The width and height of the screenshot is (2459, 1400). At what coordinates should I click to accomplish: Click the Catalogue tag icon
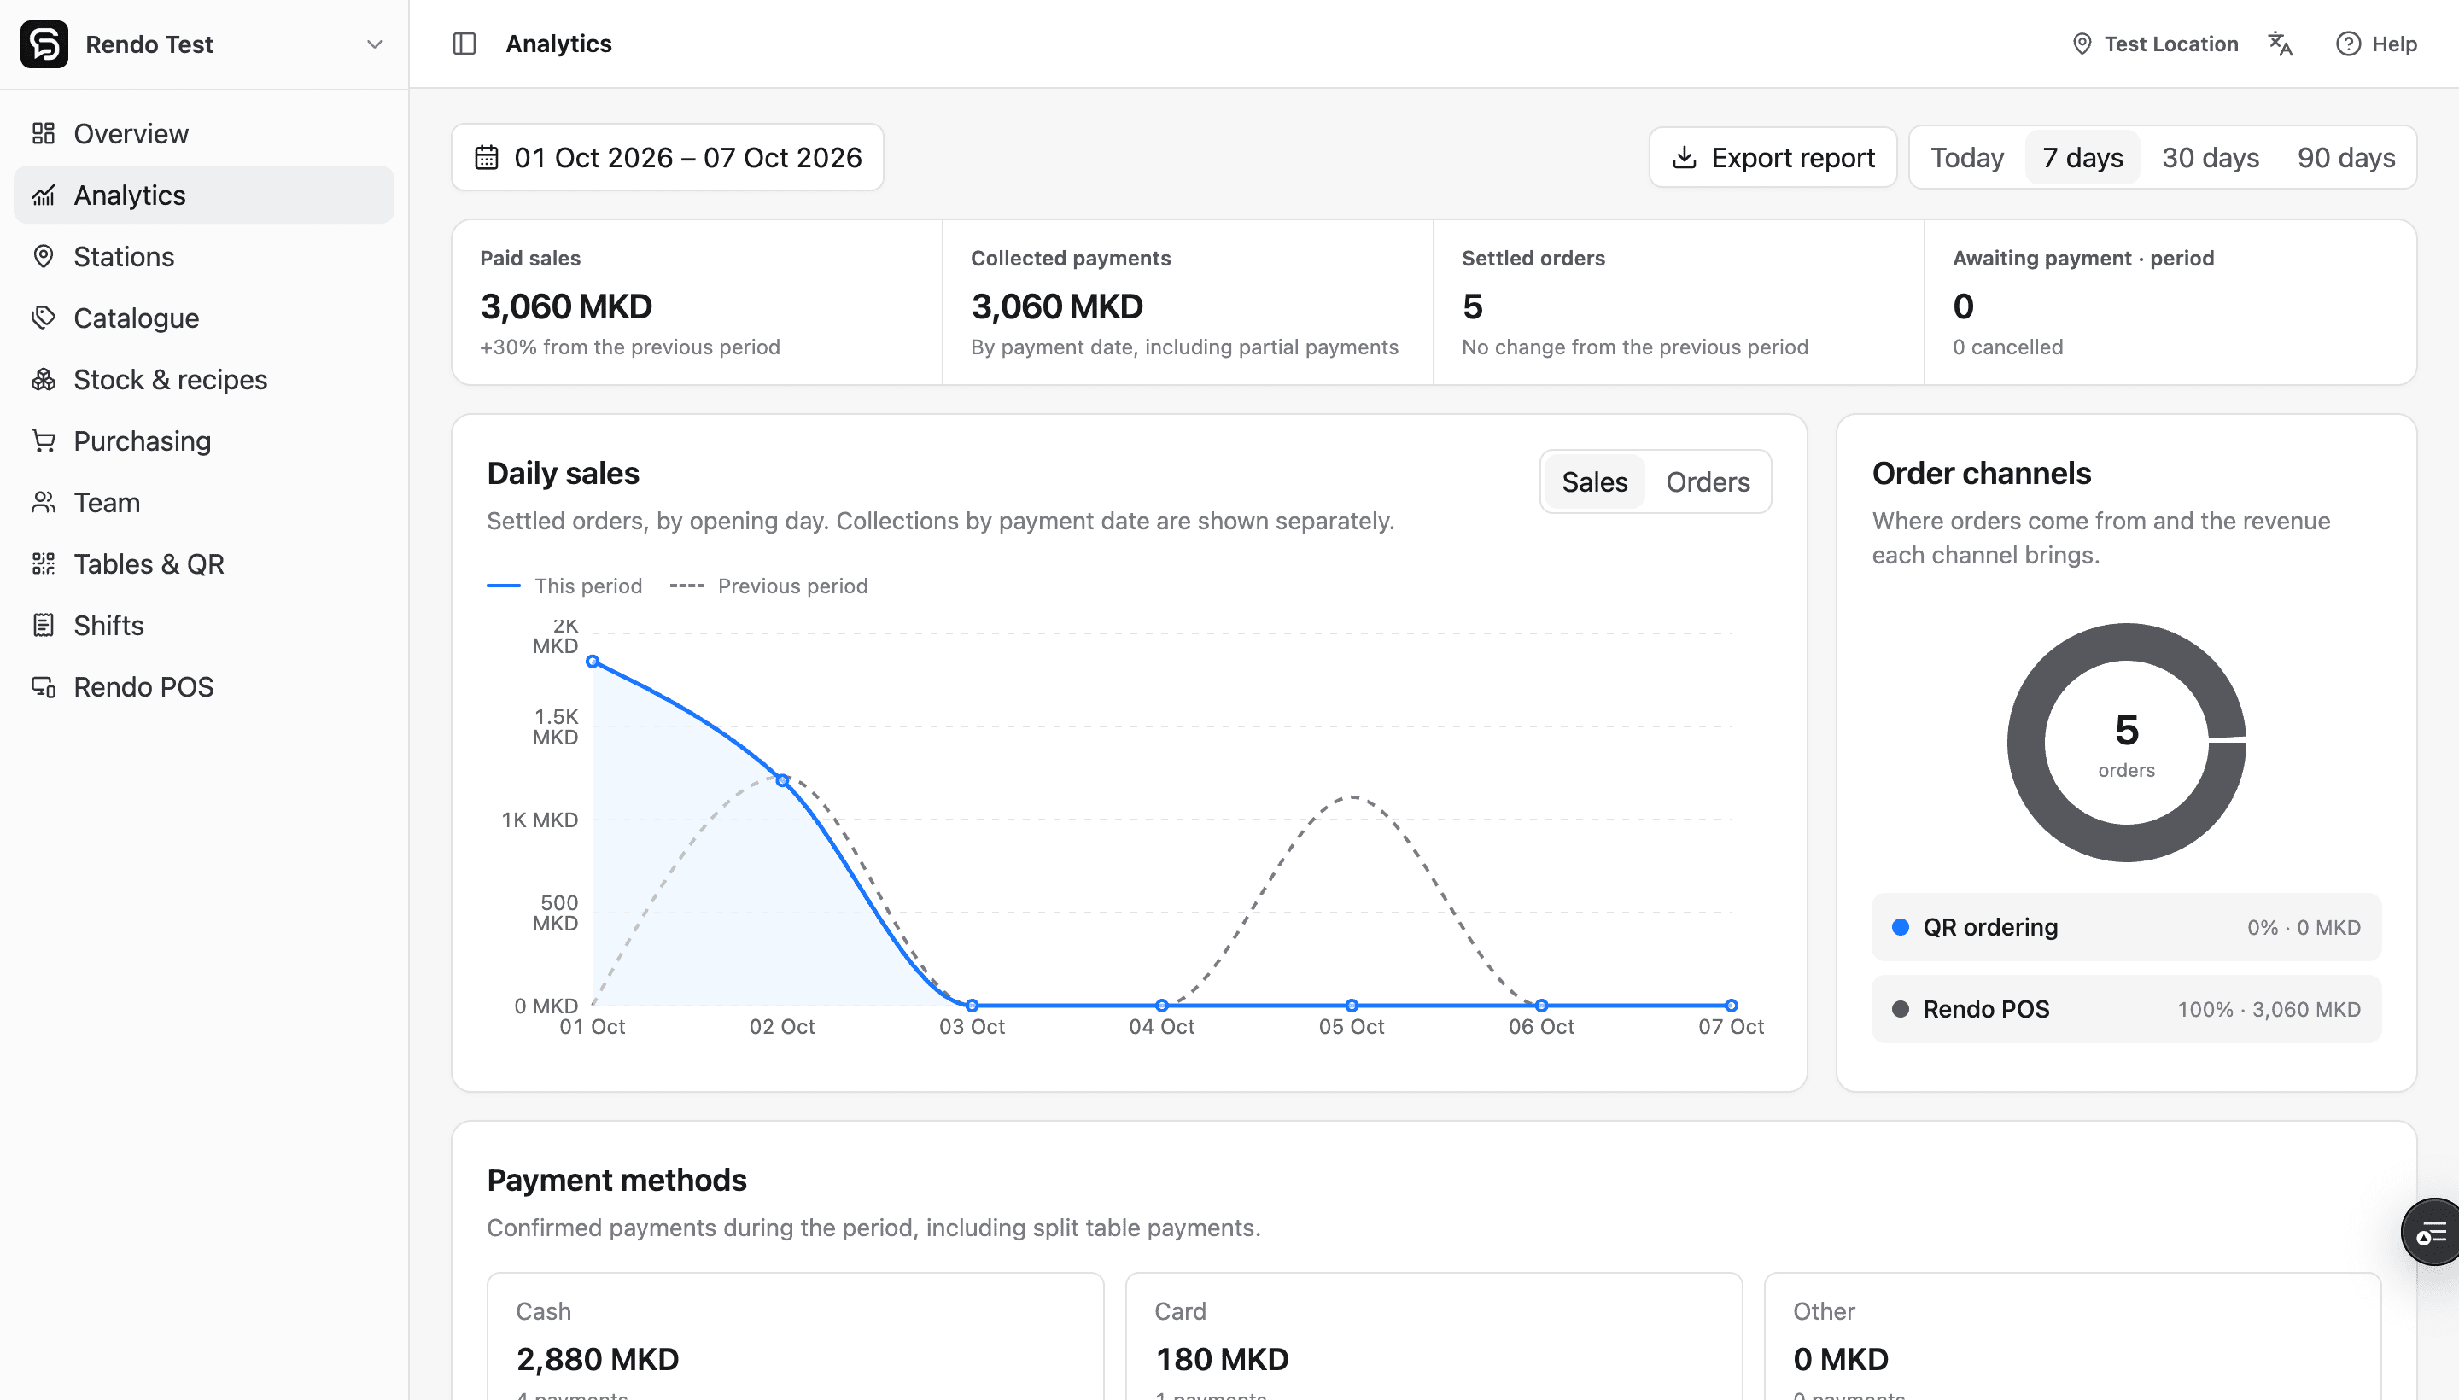(x=44, y=318)
